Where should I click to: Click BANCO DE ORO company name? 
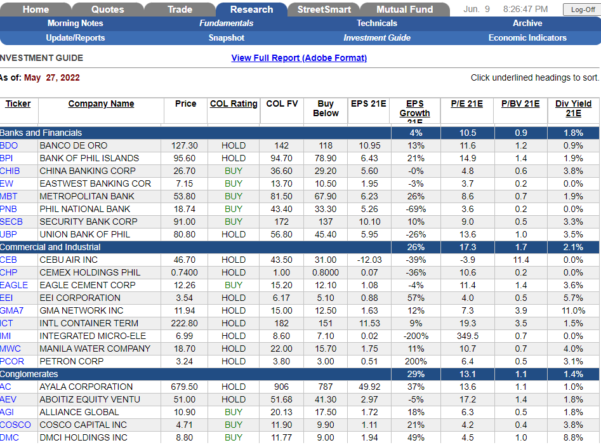(74, 145)
